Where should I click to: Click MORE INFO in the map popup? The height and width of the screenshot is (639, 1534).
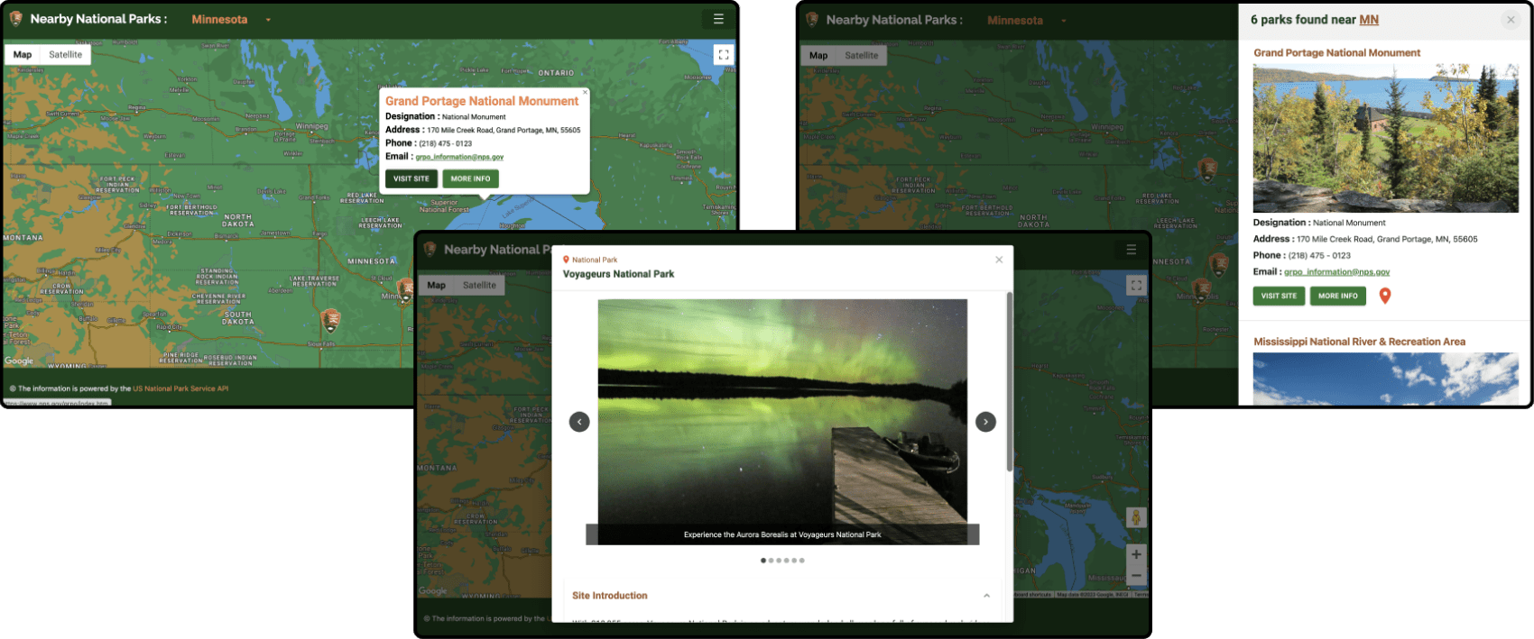(470, 178)
